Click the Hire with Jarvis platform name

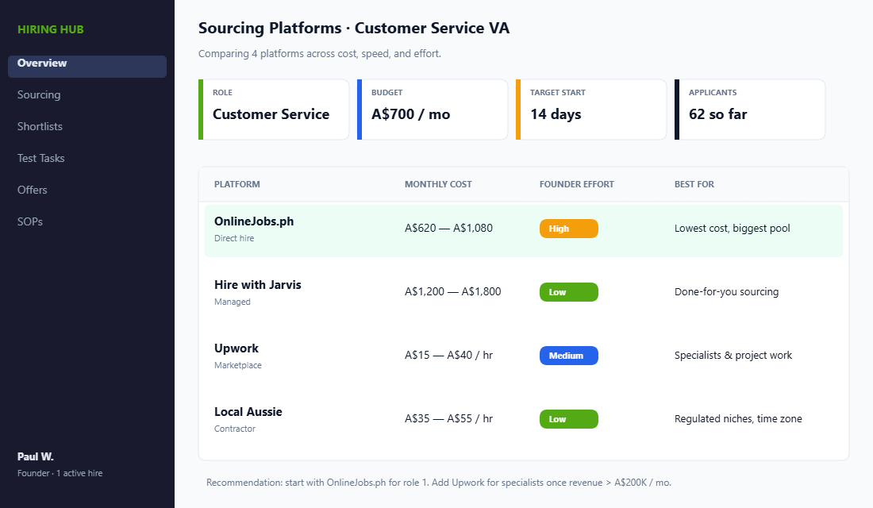pos(257,284)
